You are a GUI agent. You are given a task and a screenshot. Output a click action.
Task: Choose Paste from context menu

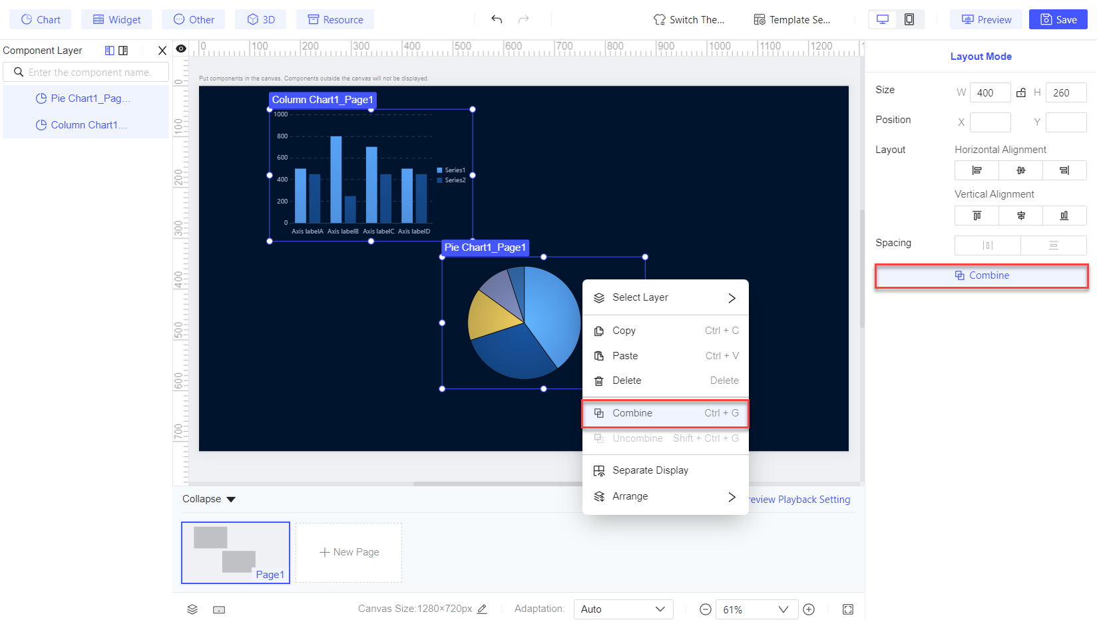click(x=666, y=356)
